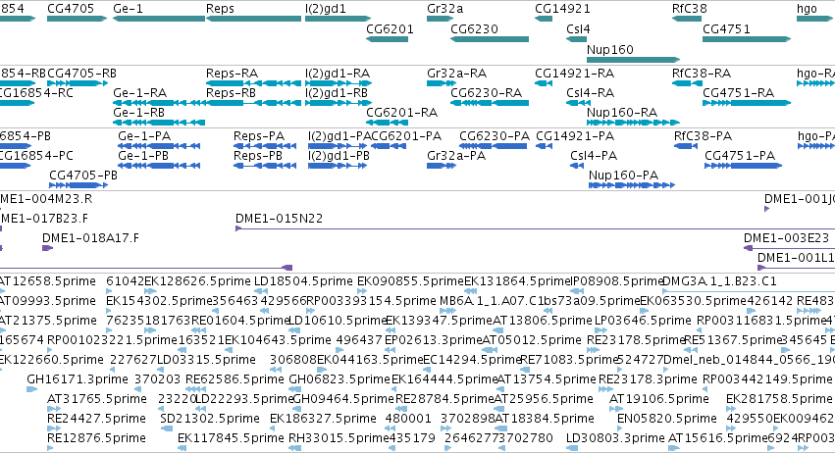Select the CG6201 gene feature
This screenshot has height=453, width=835.
(x=388, y=39)
